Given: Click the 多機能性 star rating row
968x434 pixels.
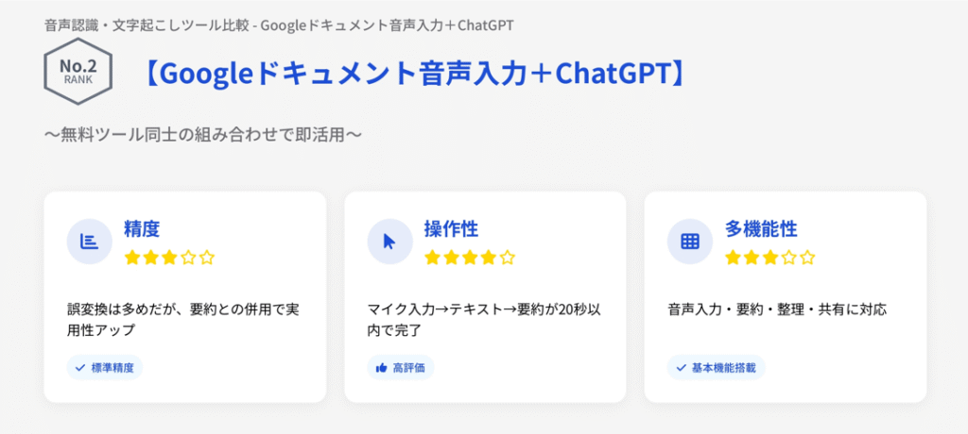Looking at the screenshot, I should [769, 257].
